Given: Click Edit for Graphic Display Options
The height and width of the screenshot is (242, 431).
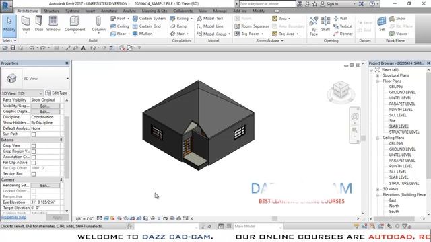Looking at the screenshot, I should click(45, 112).
